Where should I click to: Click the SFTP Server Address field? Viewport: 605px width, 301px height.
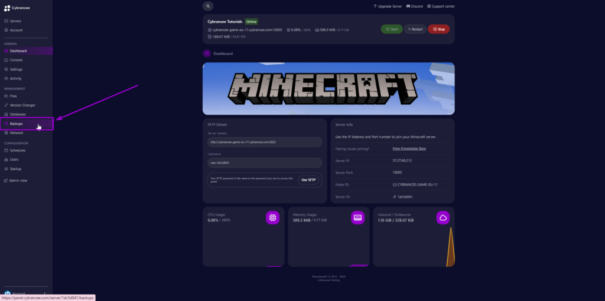click(265, 142)
